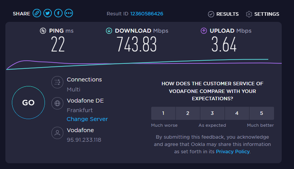
Task: Choose rating 5, much better
Action: (261, 113)
